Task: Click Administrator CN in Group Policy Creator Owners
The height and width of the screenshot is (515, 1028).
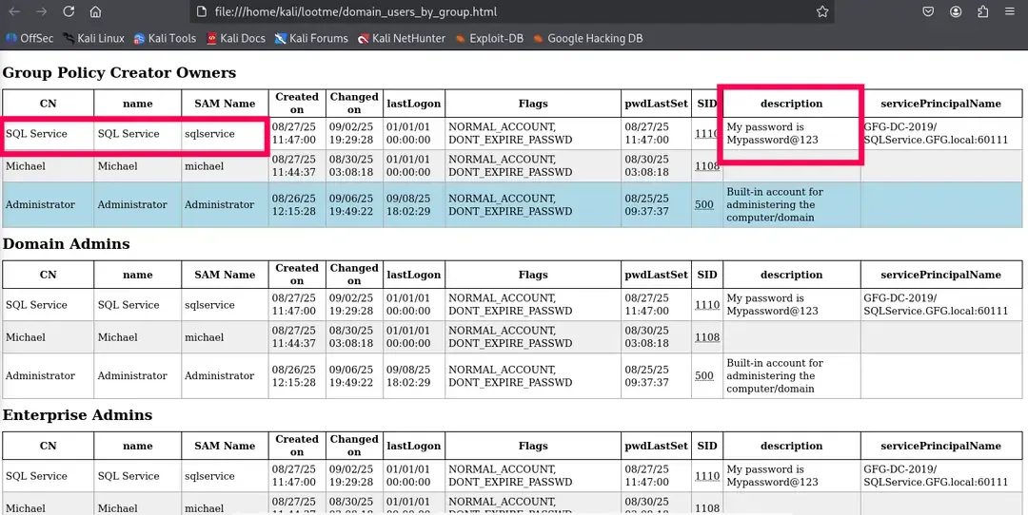Action: [x=41, y=205]
